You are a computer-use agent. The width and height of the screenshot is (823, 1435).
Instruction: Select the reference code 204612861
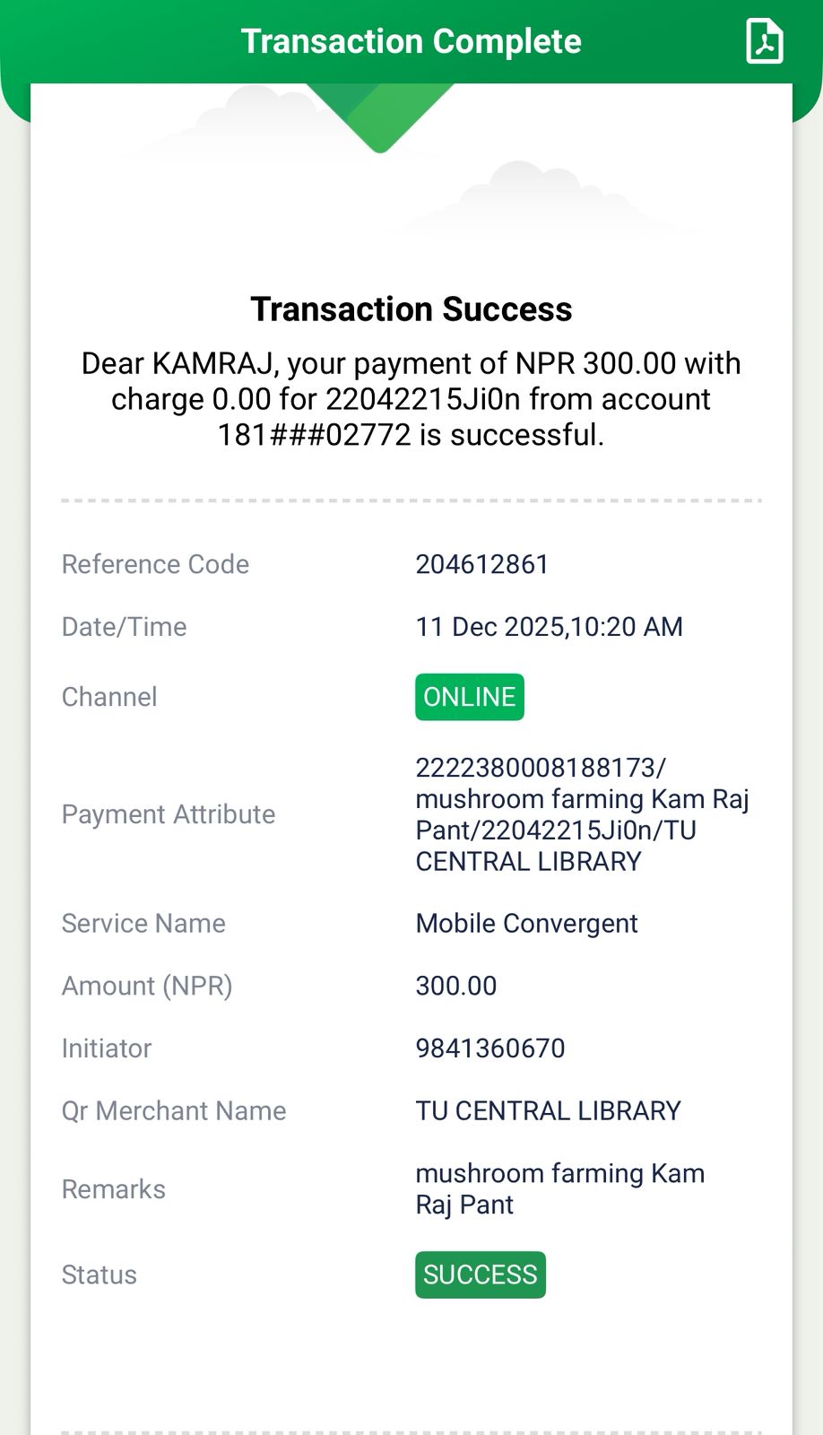click(481, 564)
